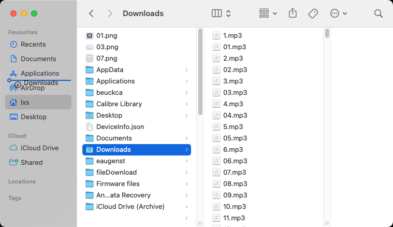The image size is (393, 227).
Task: Click mp3 column vertical scrollbar thumb
Action: click(x=327, y=33)
